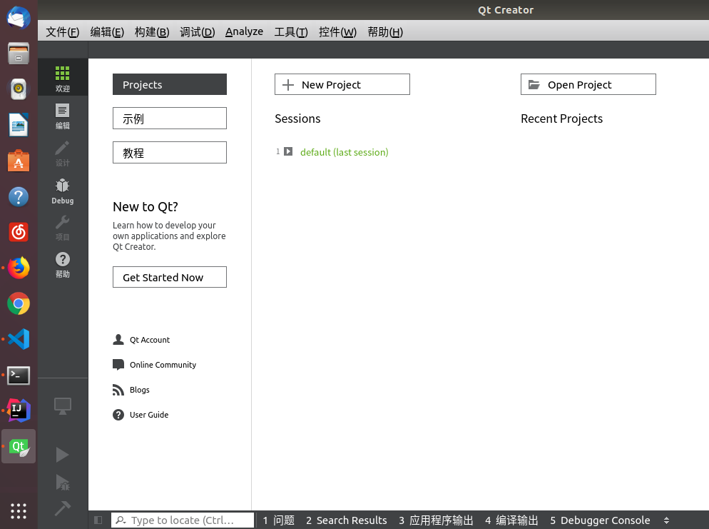
Task: Toggle the left sidebar visibility
Action: [98, 520]
